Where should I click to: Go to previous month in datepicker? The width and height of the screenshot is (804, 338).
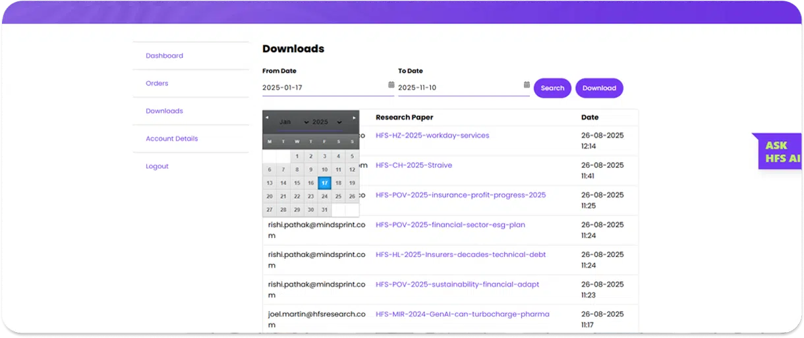(x=267, y=118)
